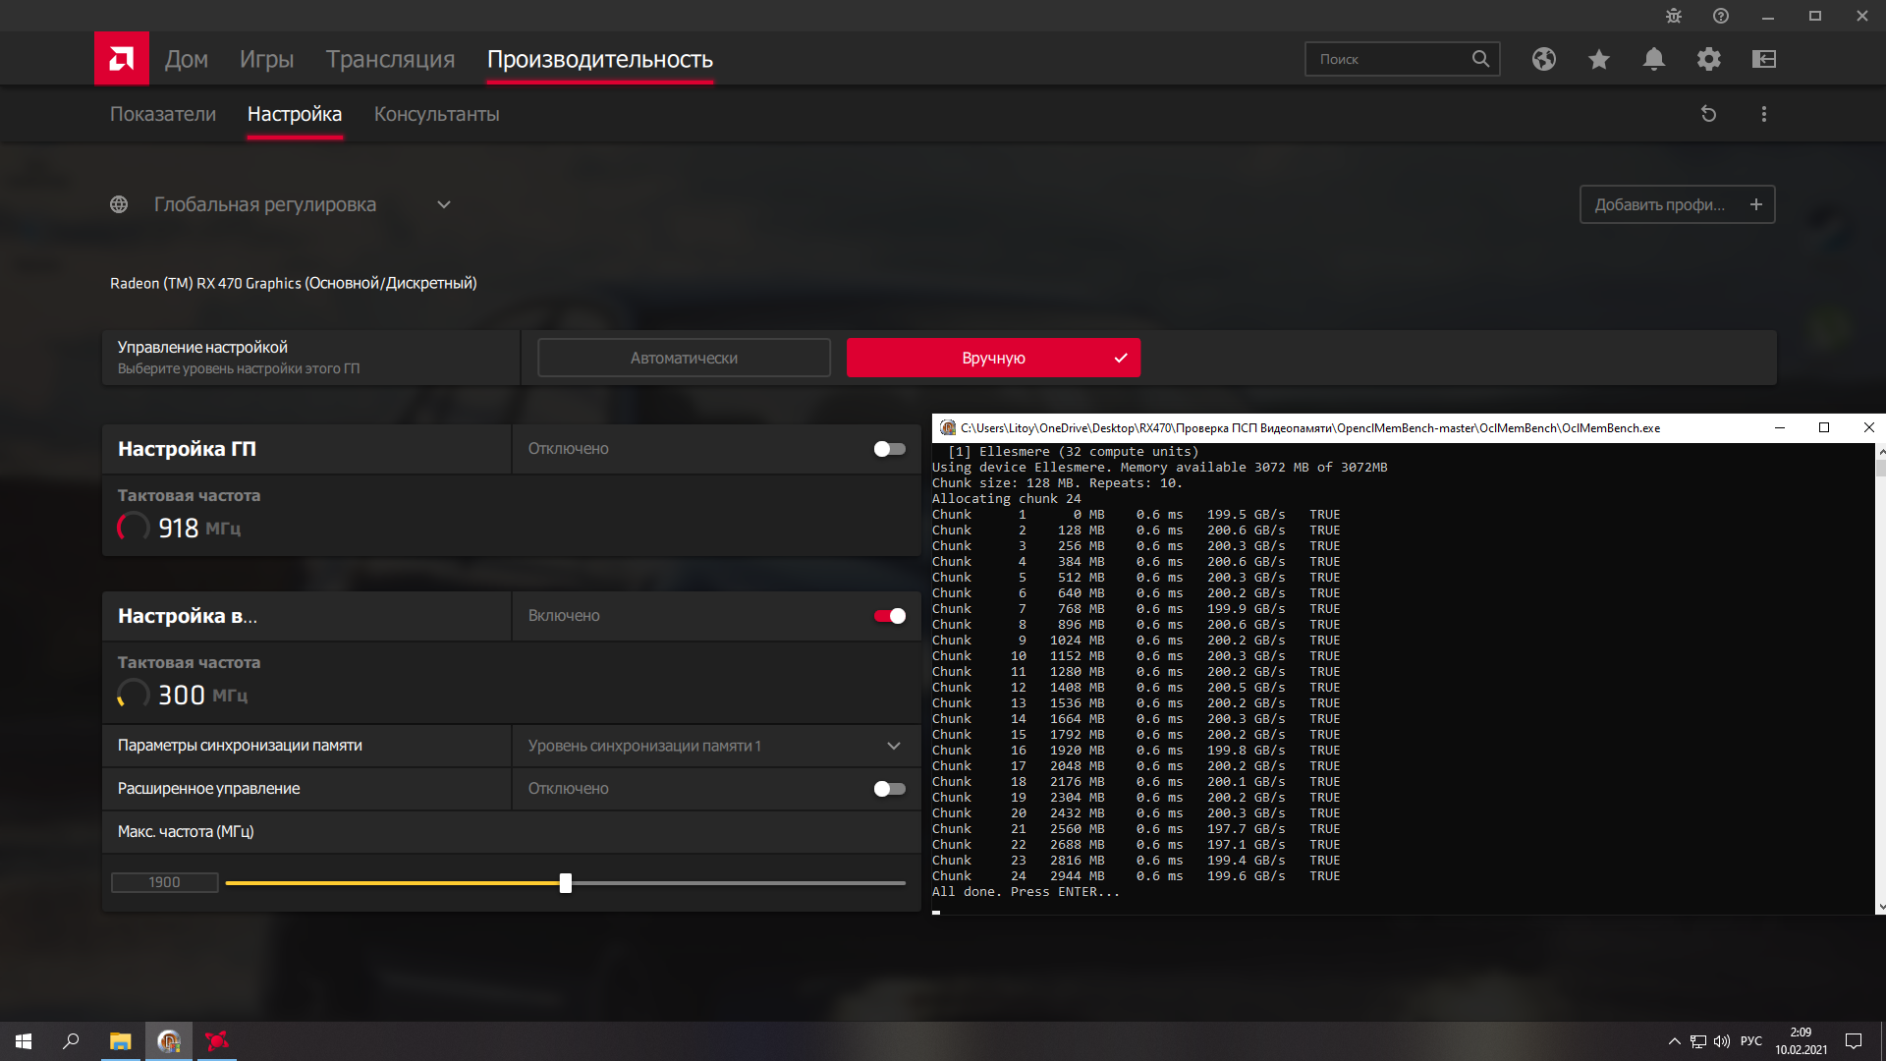The height and width of the screenshot is (1061, 1886).
Task: Disable the video memory tuning toggle
Action: (889, 616)
